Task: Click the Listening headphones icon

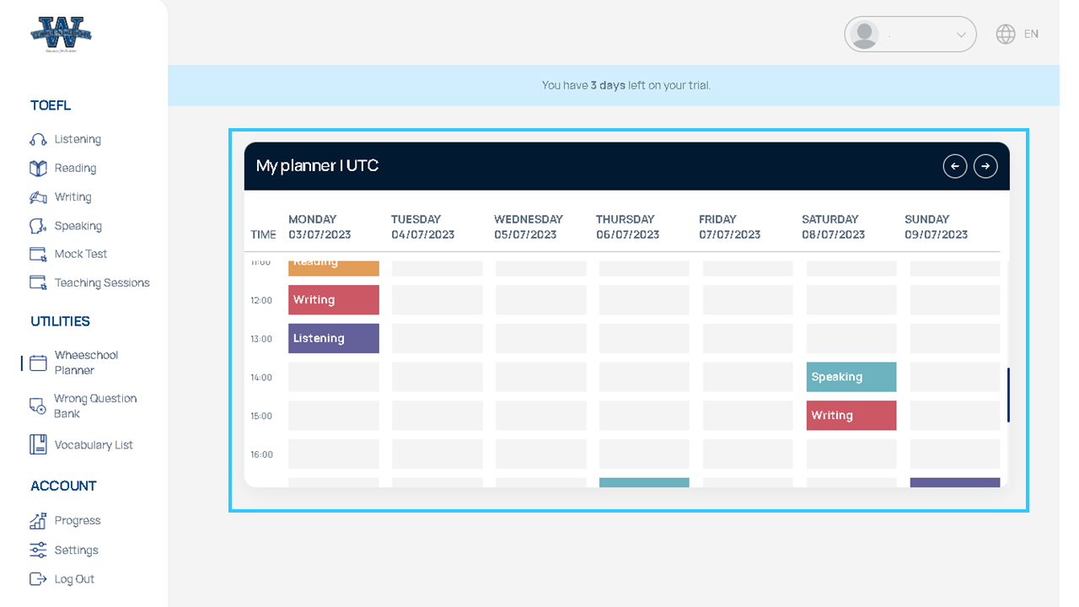Action: point(38,139)
